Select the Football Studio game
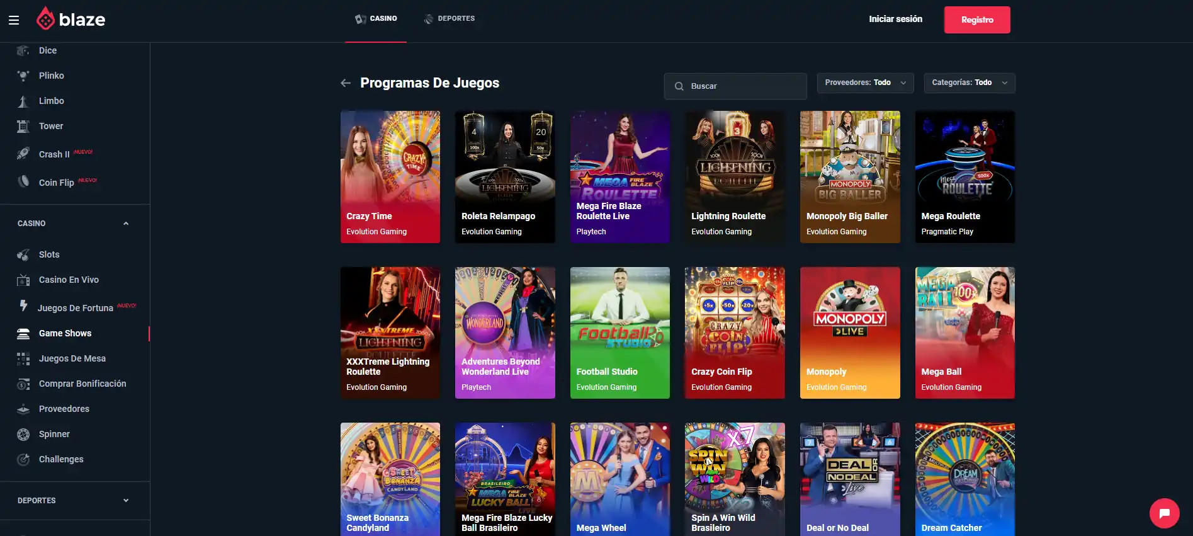Image resolution: width=1193 pixels, height=536 pixels. tap(620, 333)
